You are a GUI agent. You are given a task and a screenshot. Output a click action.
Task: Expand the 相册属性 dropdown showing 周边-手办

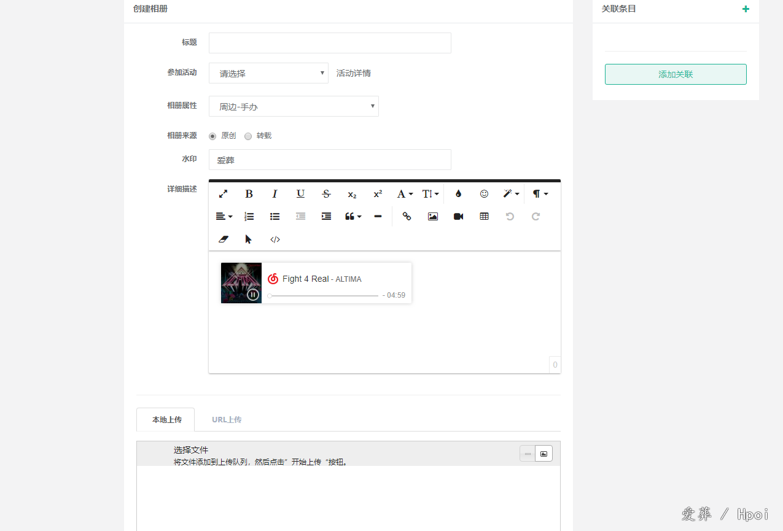tap(294, 106)
